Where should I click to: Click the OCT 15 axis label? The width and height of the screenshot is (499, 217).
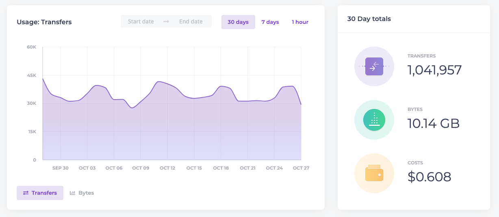[194, 168]
